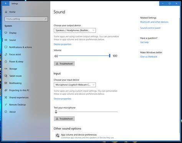
Task: Click the search magnifier icon
Action: [x=46, y=19]
